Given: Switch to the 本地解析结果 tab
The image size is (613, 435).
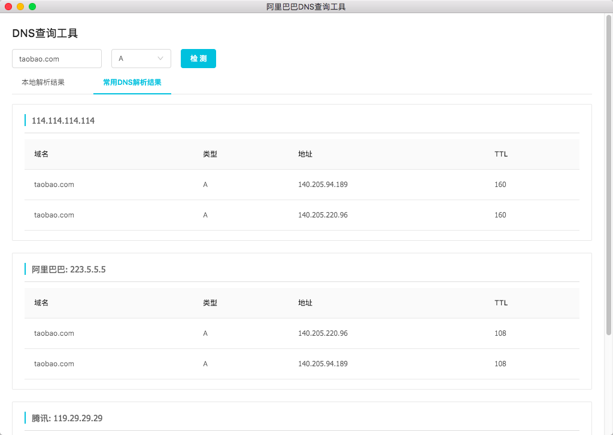Looking at the screenshot, I should tap(43, 82).
